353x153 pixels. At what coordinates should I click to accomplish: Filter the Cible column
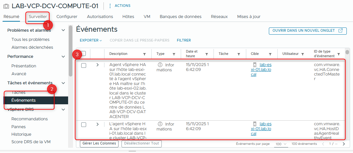(270, 54)
